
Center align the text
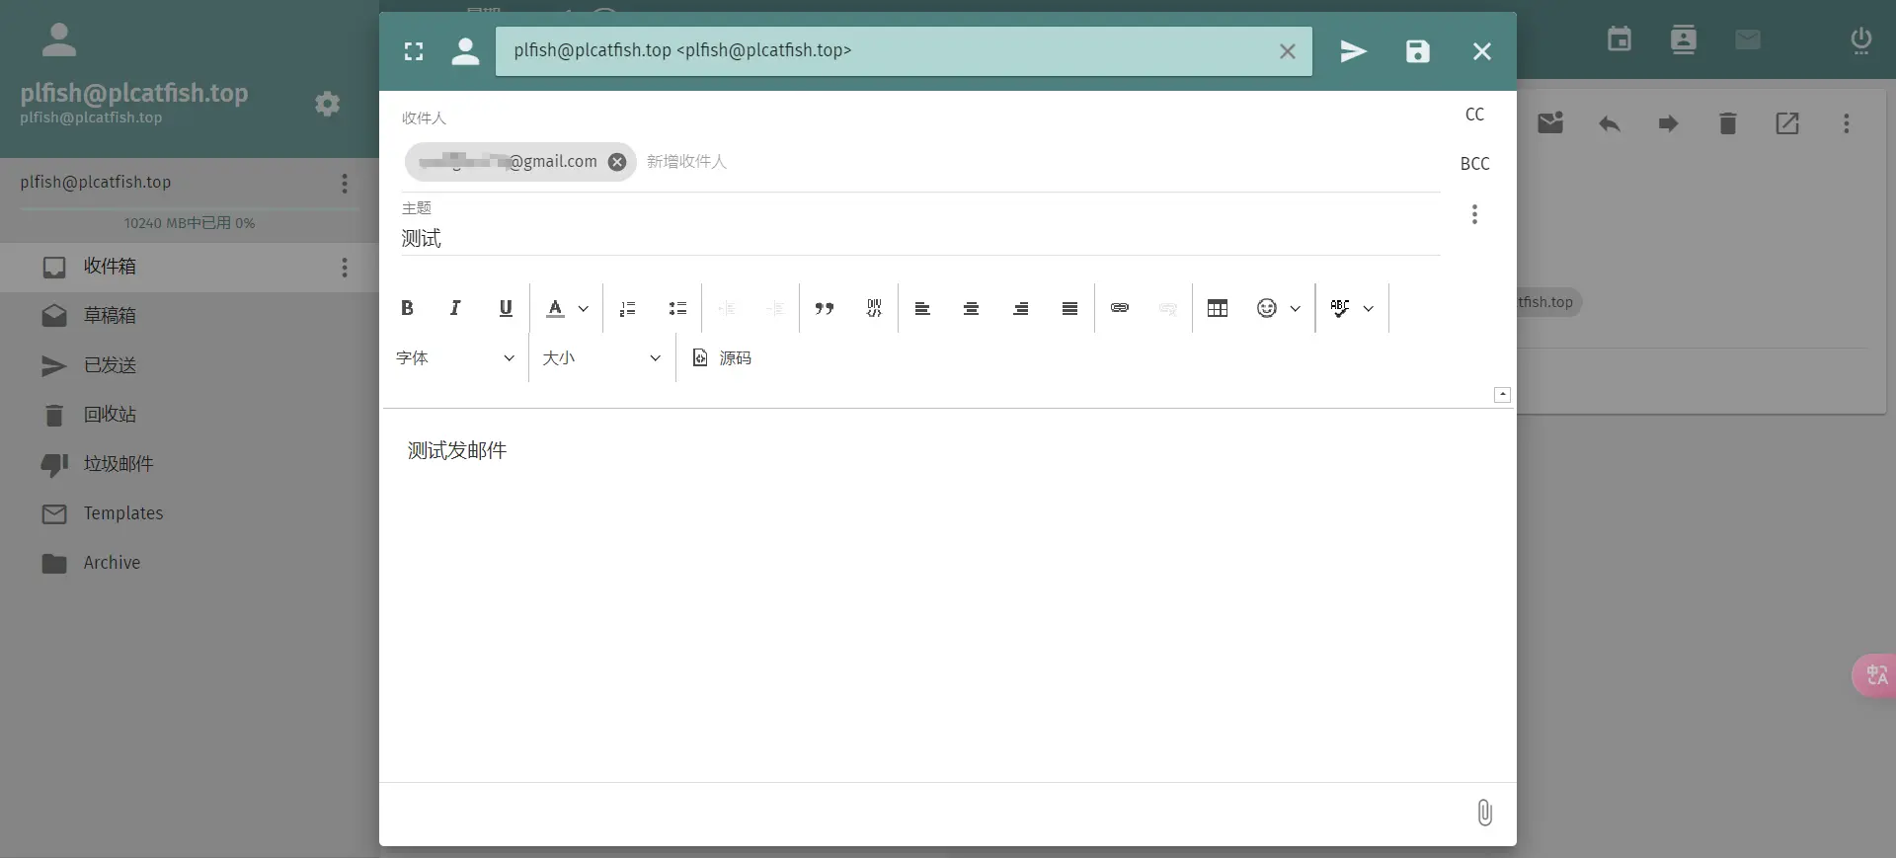[x=972, y=308]
